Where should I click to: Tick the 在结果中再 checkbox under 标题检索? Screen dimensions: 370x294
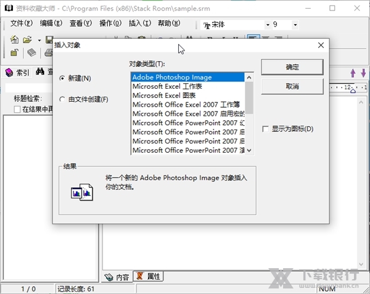(17, 109)
